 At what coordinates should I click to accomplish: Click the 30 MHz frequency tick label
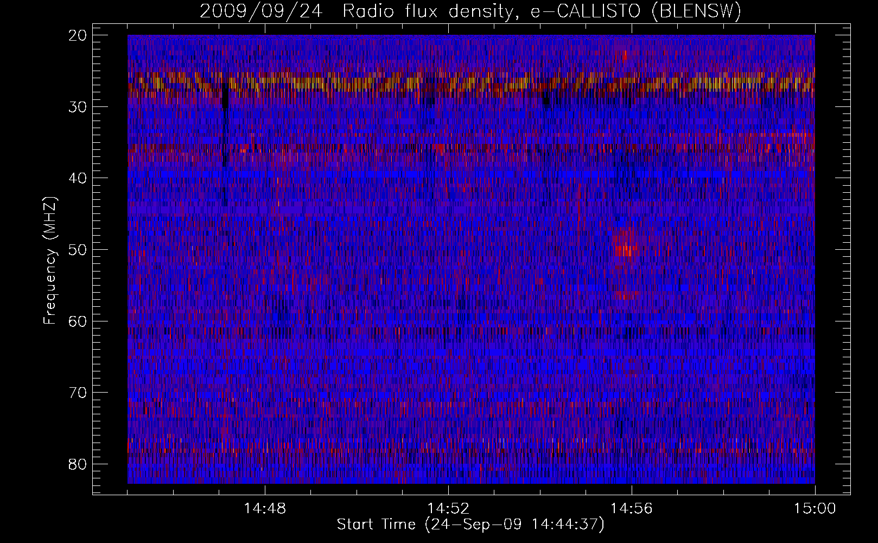pos(78,106)
